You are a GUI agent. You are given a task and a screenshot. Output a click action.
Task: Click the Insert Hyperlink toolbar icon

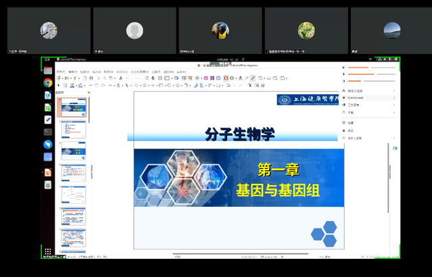(247, 78)
